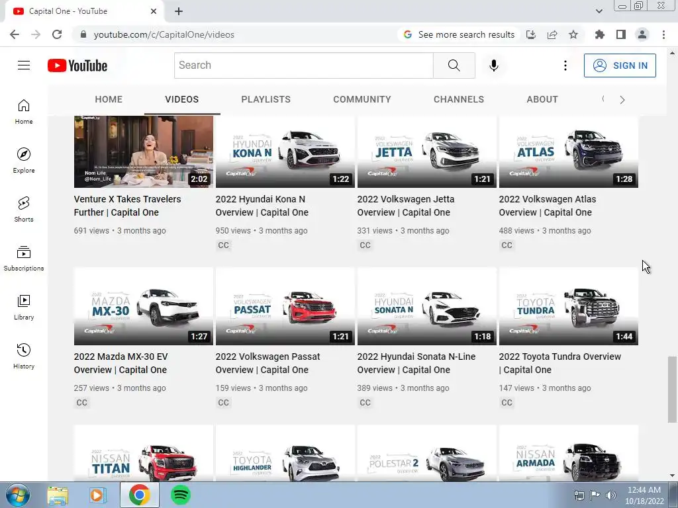Select the VIDEOS tab

(182, 99)
